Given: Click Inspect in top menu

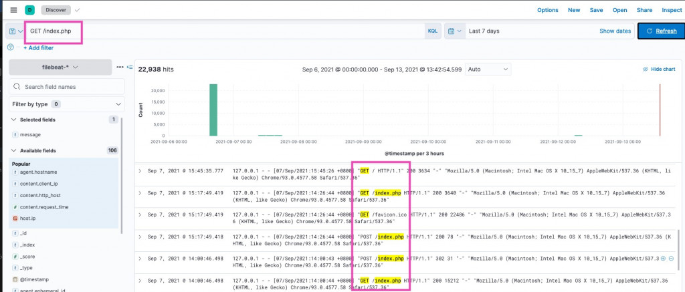Looking at the screenshot, I should pos(672,10).
